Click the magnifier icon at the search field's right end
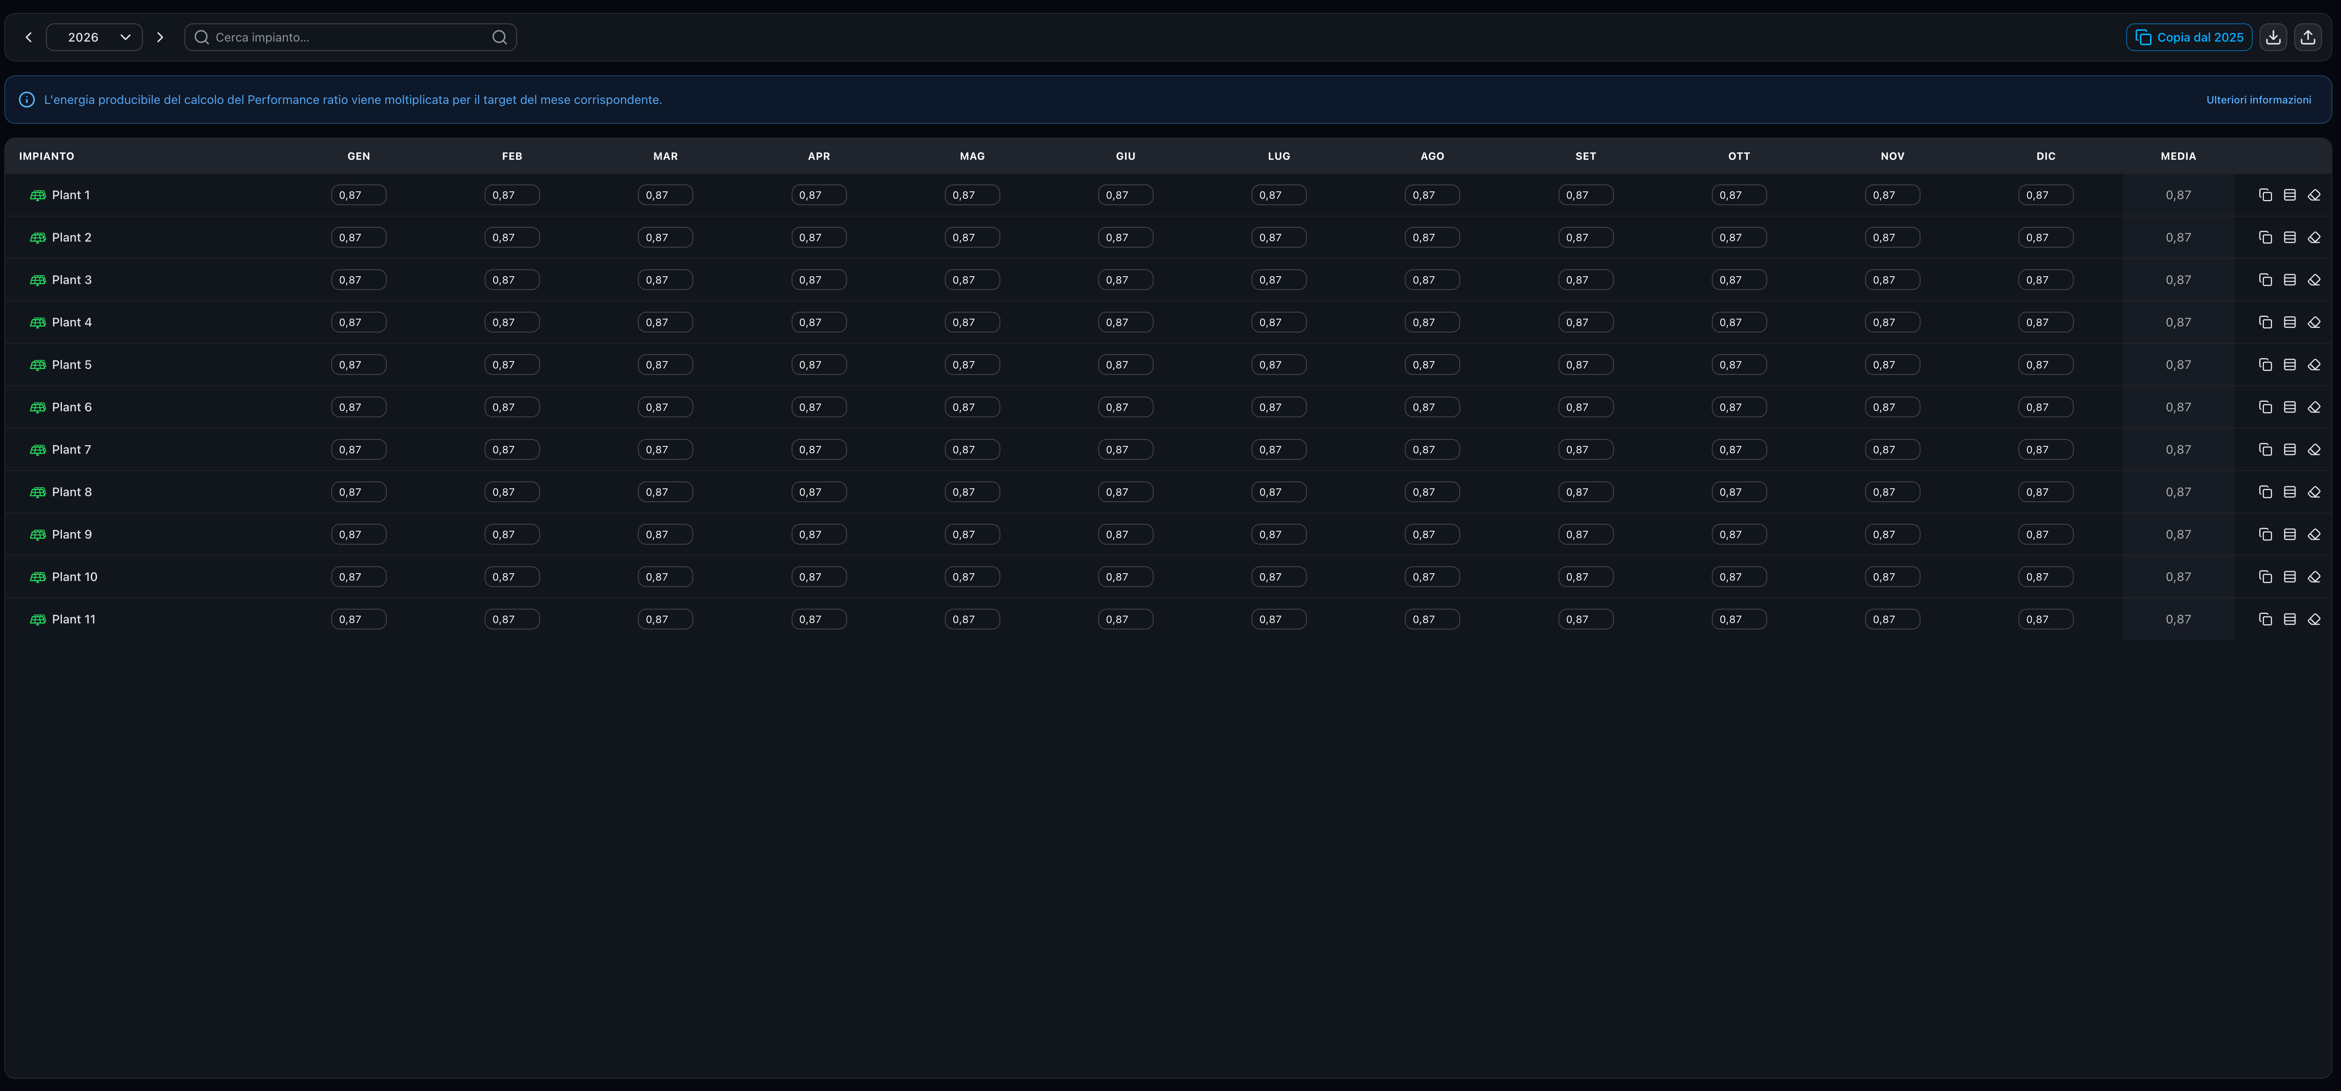 [x=500, y=37]
